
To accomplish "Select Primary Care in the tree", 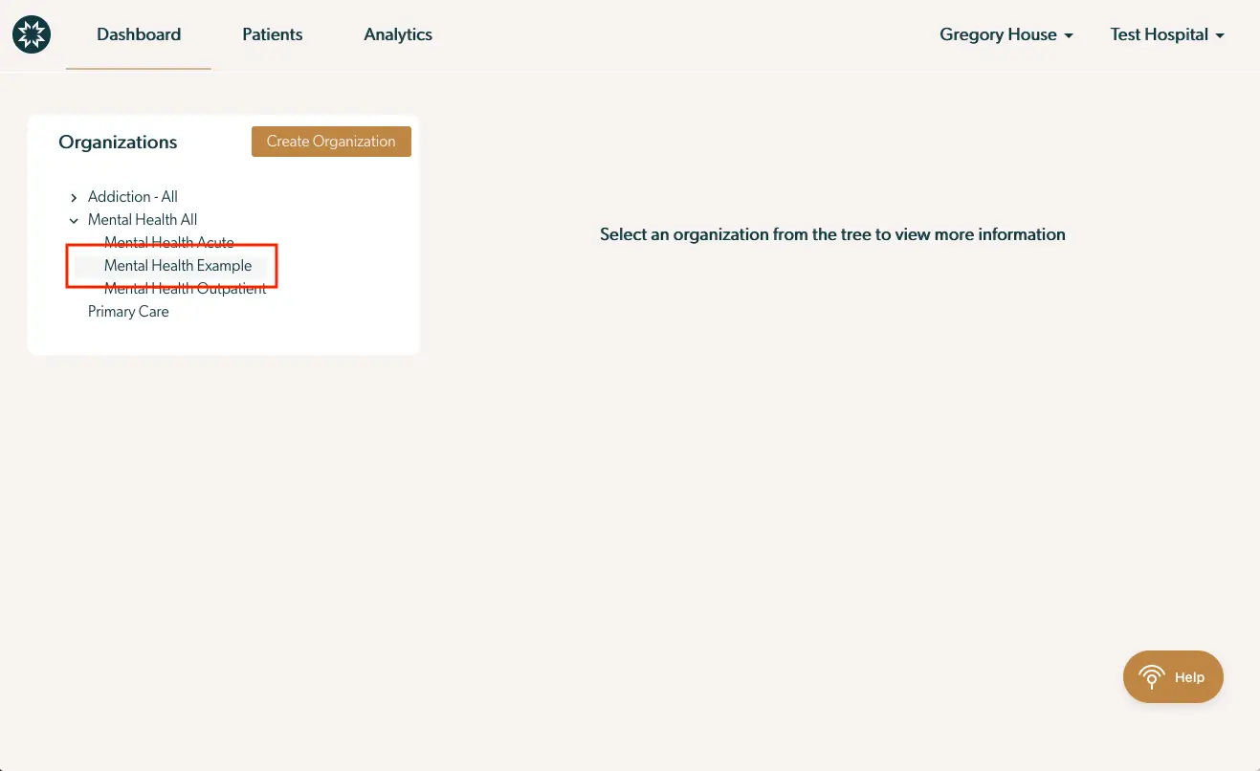I will (x=128, y=311).
